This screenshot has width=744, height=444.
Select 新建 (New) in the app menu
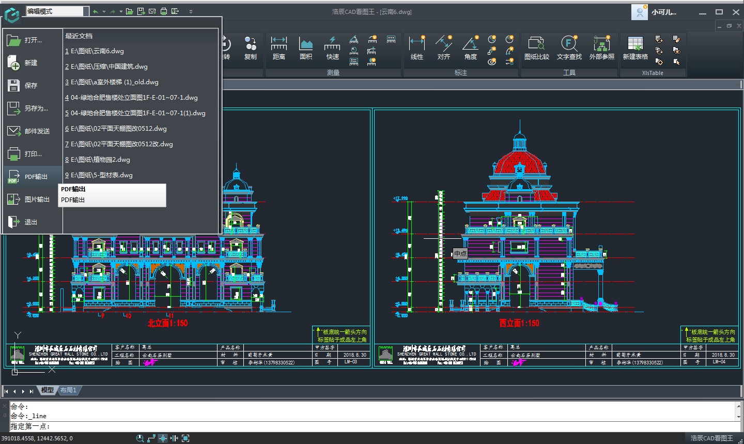point(32,63)
